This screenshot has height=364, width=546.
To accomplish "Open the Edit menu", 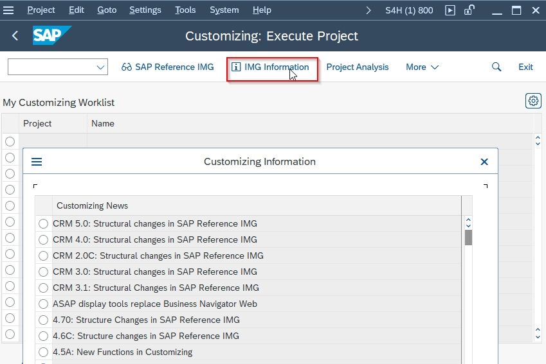I will tap(77, 10).
